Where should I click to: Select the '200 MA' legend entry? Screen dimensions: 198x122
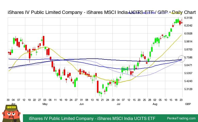click(x=134, y=13)
